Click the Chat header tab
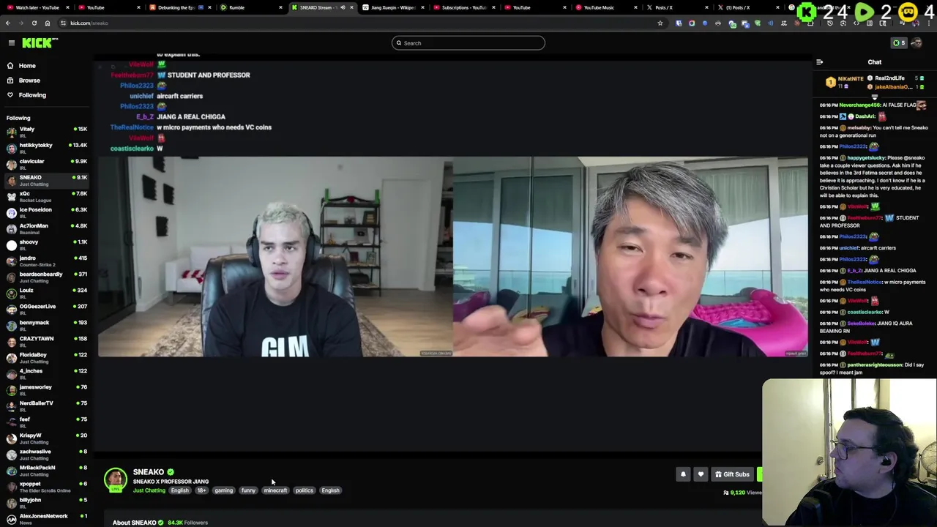The image size is (937, 527). point(875,62)
